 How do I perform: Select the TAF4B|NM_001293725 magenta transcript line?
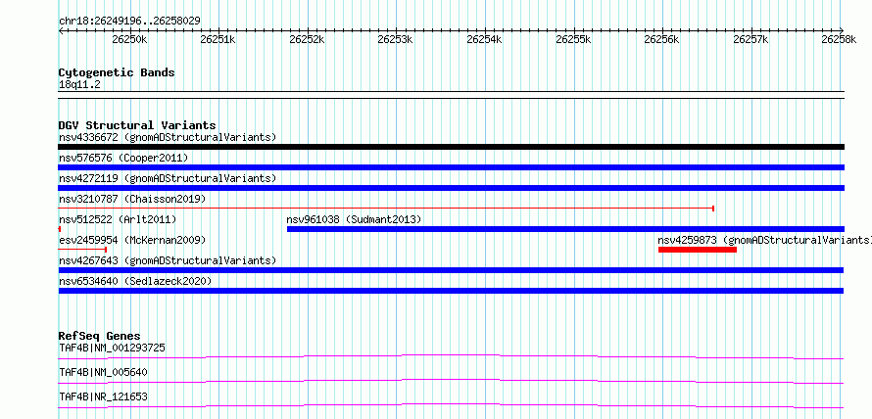pos(451,356)
